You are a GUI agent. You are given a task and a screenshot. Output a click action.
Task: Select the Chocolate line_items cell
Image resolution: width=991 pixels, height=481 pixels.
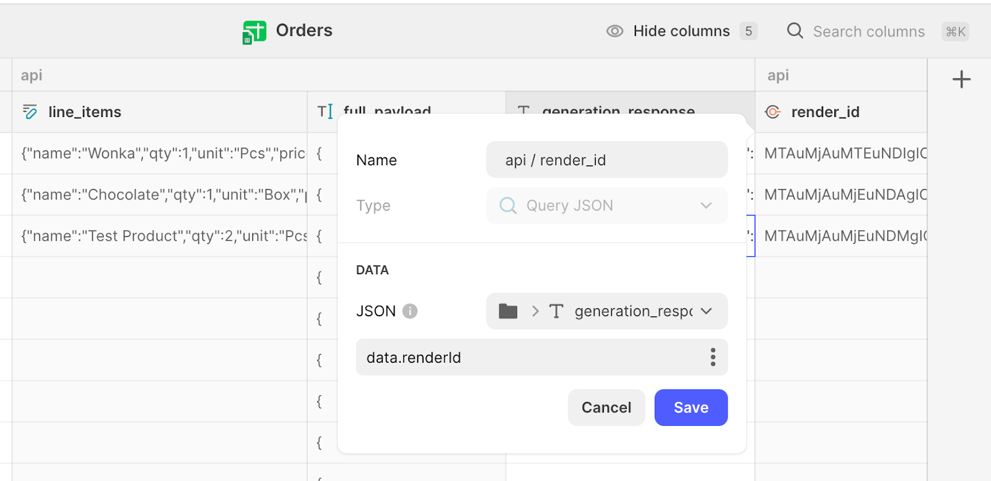pyautogui.click(x=160, y=194)
